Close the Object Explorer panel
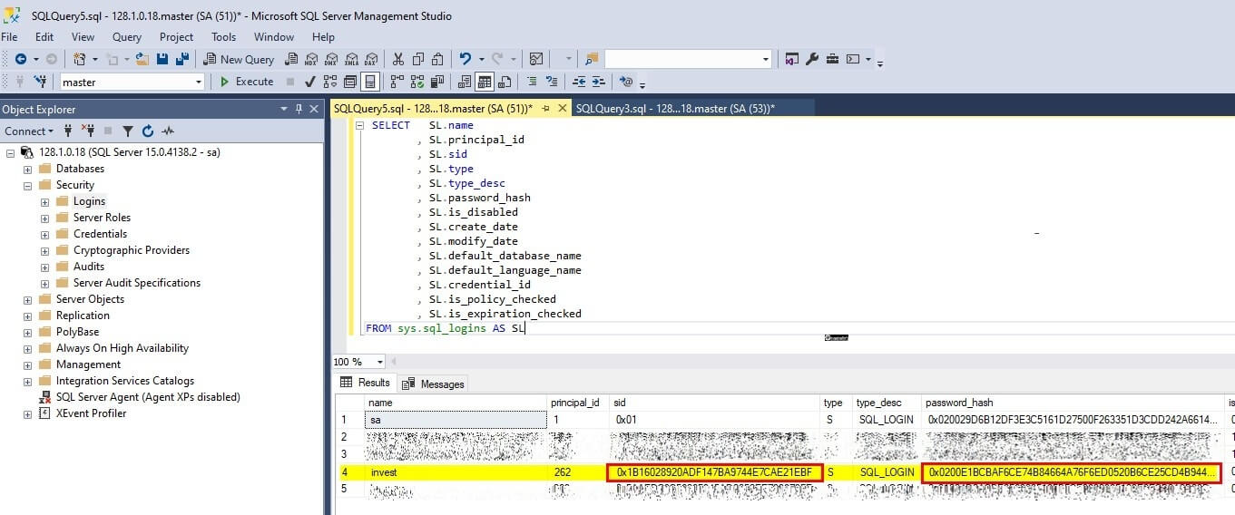Image resolution: width=1235 pixels, height=515 pixels. click(x=315, y=109)
